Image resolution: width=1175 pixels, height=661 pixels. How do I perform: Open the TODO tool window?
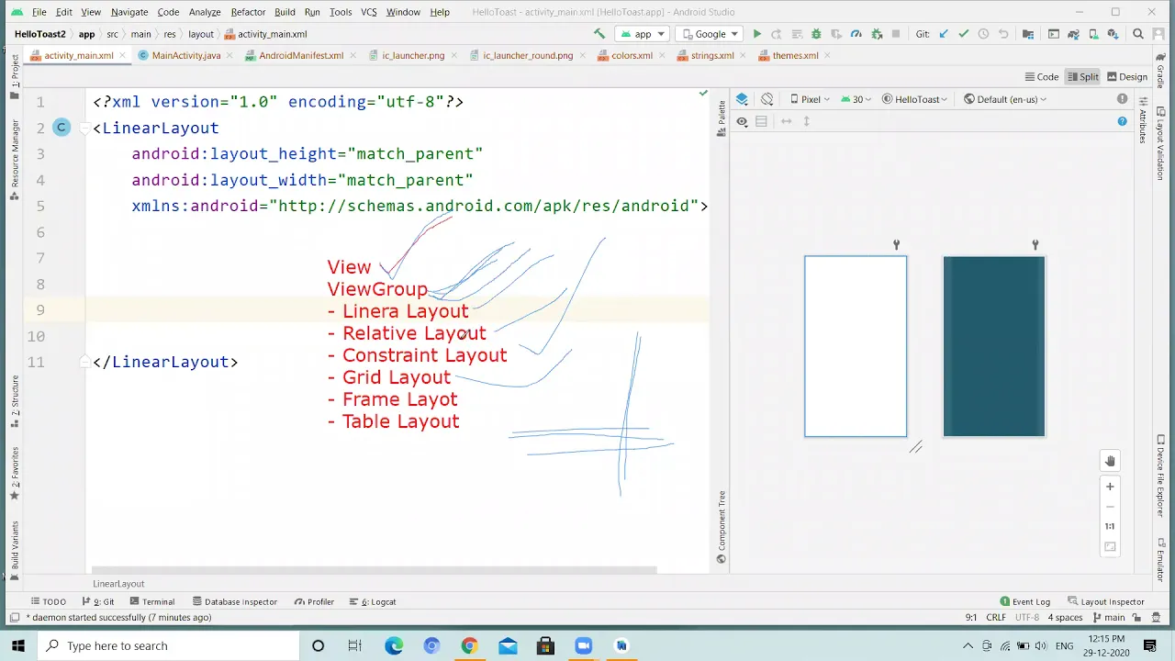tap(48, 602)
